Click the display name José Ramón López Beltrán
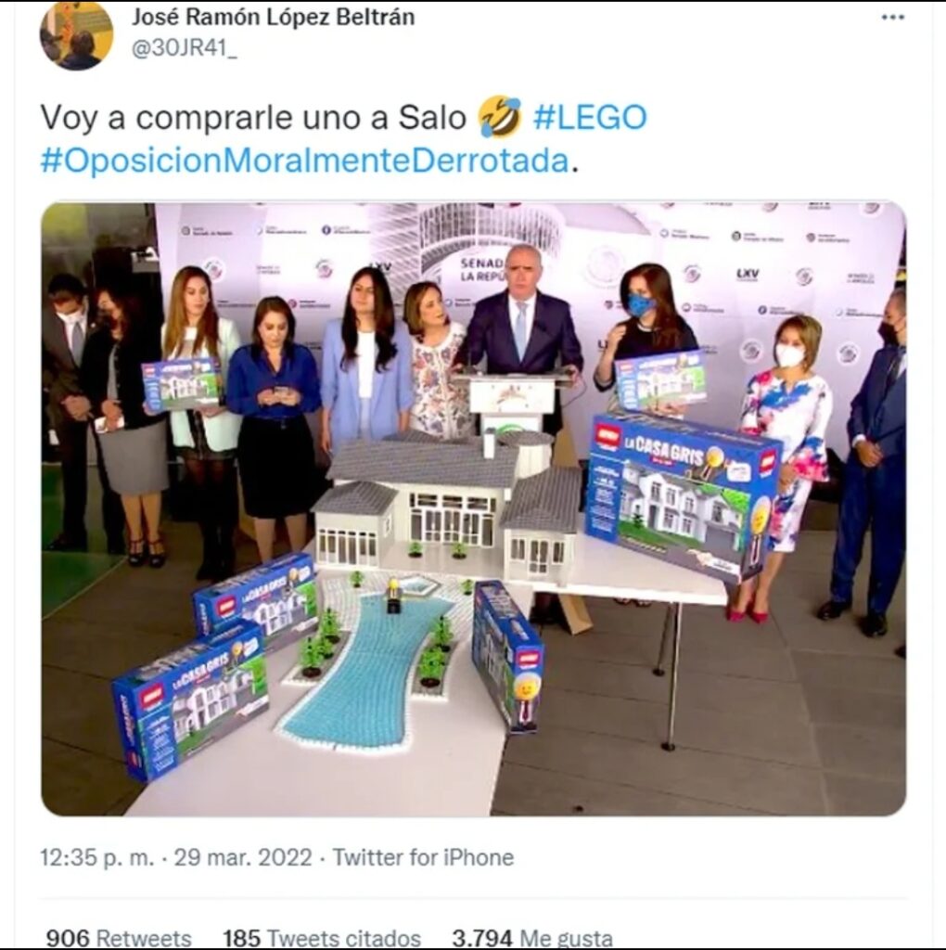The height and width of the screenshot is (950, 946). coord(274,17)
